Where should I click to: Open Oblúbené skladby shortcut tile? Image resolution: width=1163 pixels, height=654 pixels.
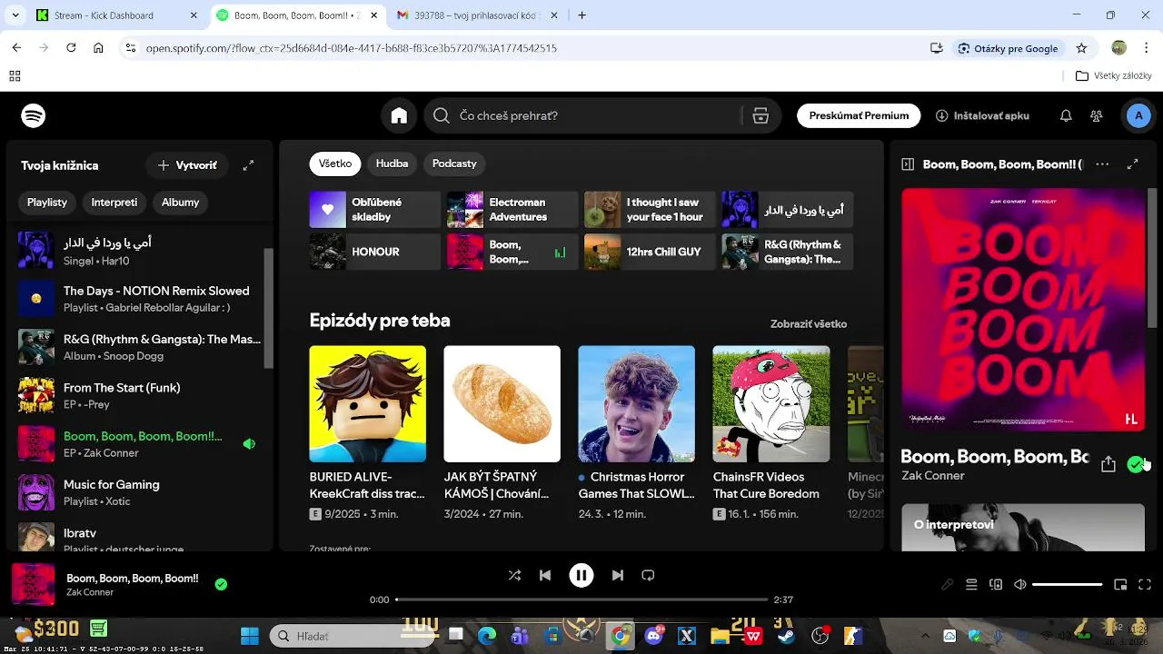374,209
